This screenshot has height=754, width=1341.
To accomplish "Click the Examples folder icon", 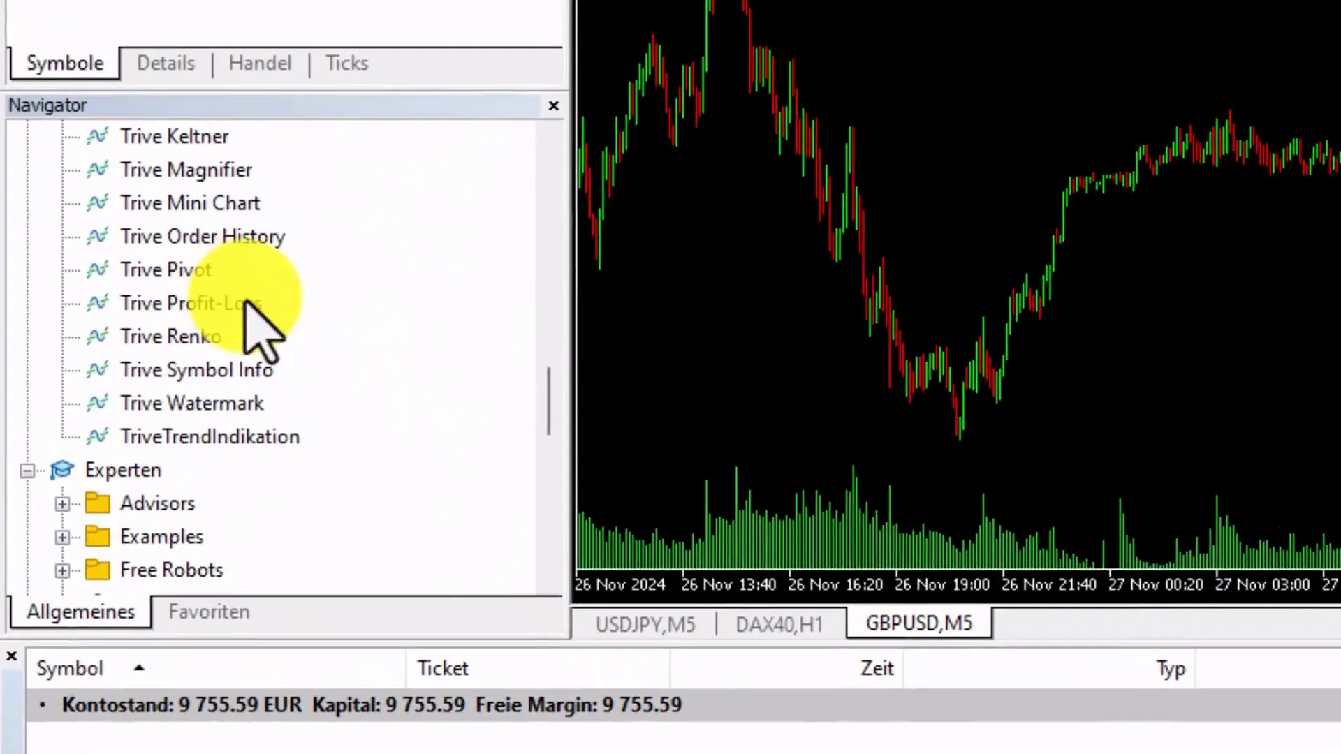I will pyautogui.click(x=98, y=537).
